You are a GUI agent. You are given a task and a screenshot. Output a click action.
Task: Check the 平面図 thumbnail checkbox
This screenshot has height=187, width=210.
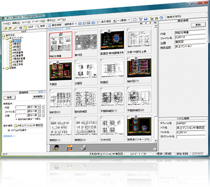click(x=51, y=63)
